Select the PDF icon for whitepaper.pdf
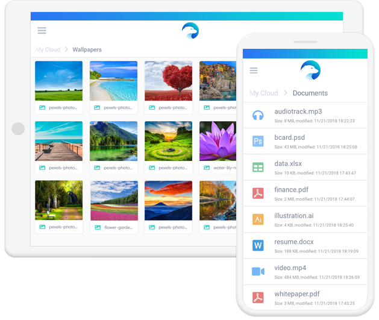 click(x=258, y=298)
